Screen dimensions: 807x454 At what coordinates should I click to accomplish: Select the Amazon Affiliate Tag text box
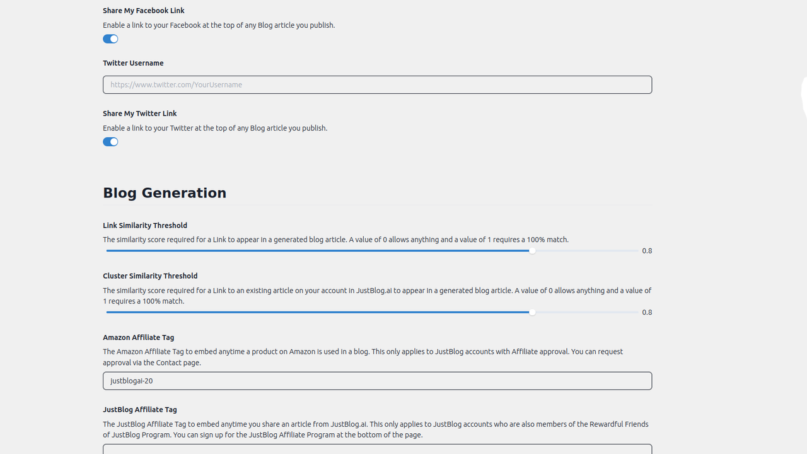tap(377, 380)
